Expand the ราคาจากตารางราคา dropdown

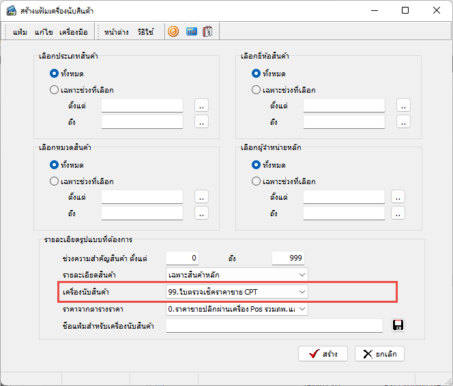(x=302, y=309)
